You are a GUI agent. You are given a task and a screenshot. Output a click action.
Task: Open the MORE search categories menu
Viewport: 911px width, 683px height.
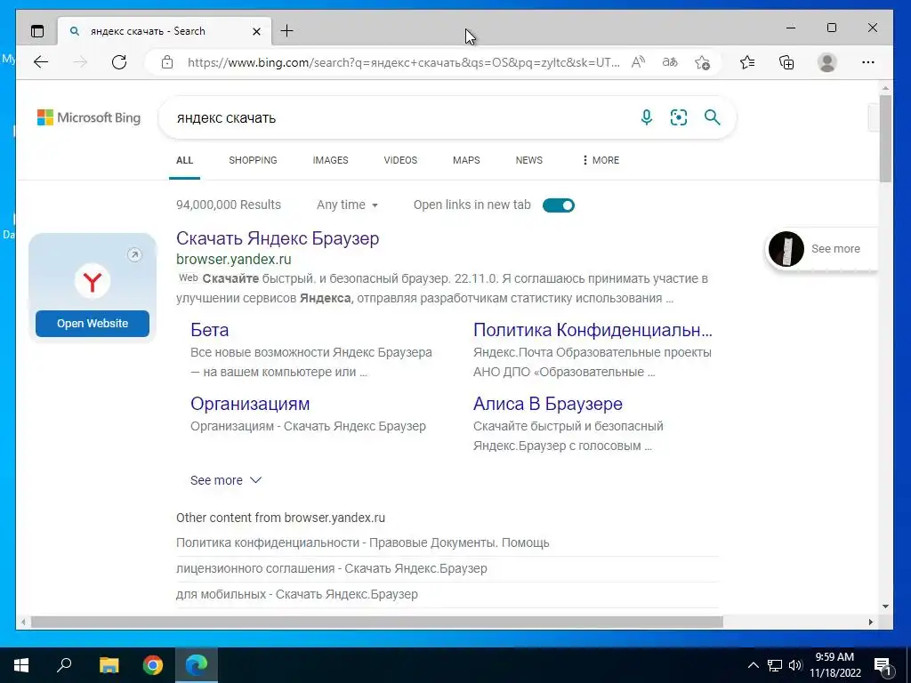pos(601,160)
